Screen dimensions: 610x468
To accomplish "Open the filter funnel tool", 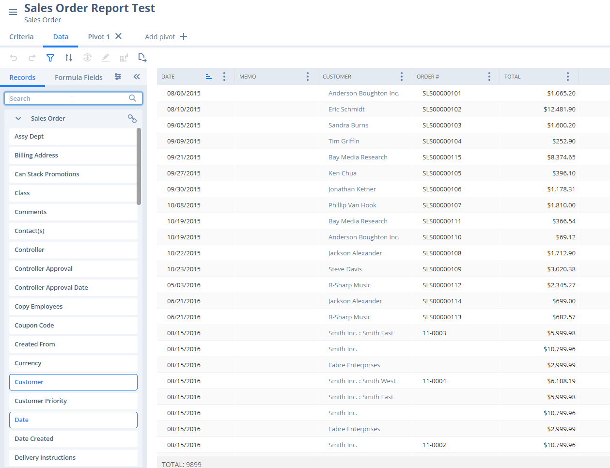I will [50, 58].
